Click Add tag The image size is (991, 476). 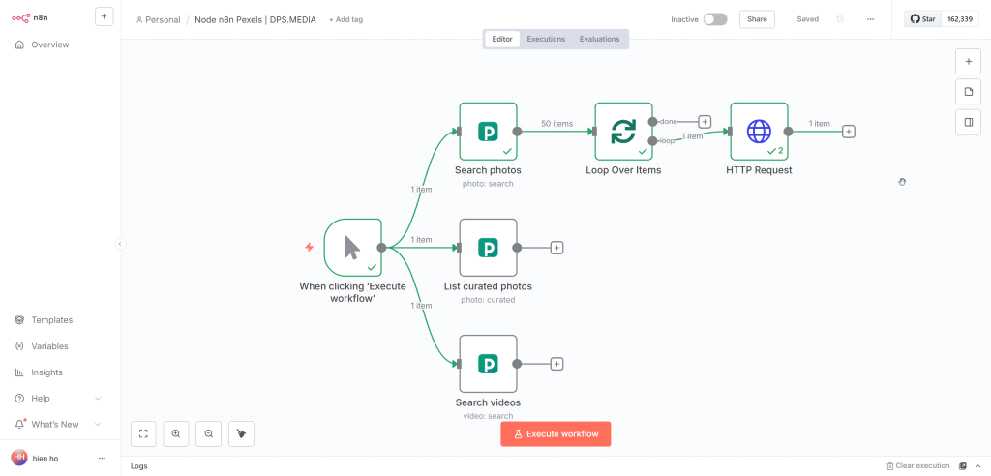345,19
